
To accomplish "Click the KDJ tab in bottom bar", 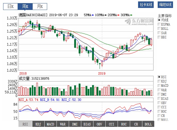I will click(x=38, y=124).
